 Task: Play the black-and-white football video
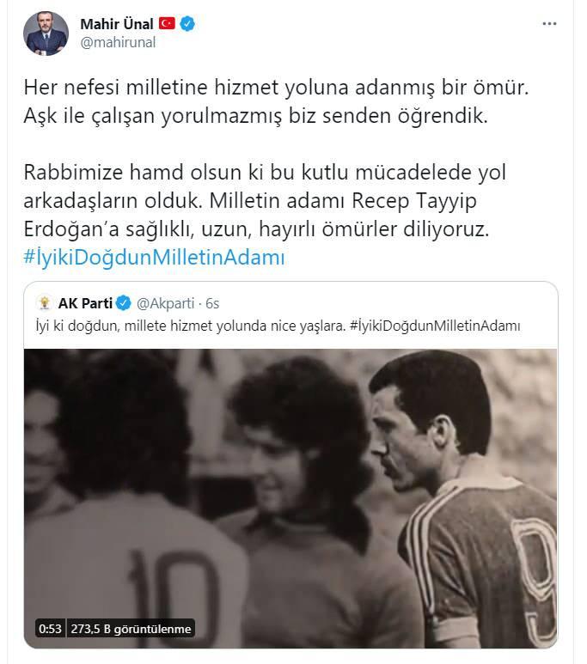(290, 498)
